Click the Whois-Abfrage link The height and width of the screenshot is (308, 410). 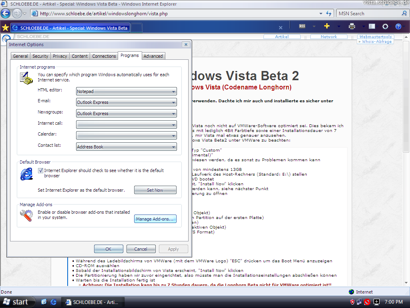[375, 41]
